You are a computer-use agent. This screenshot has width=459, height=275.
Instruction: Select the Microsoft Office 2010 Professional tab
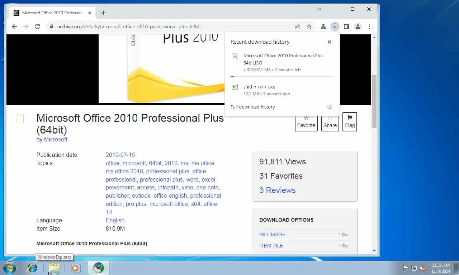click(53, 13)
